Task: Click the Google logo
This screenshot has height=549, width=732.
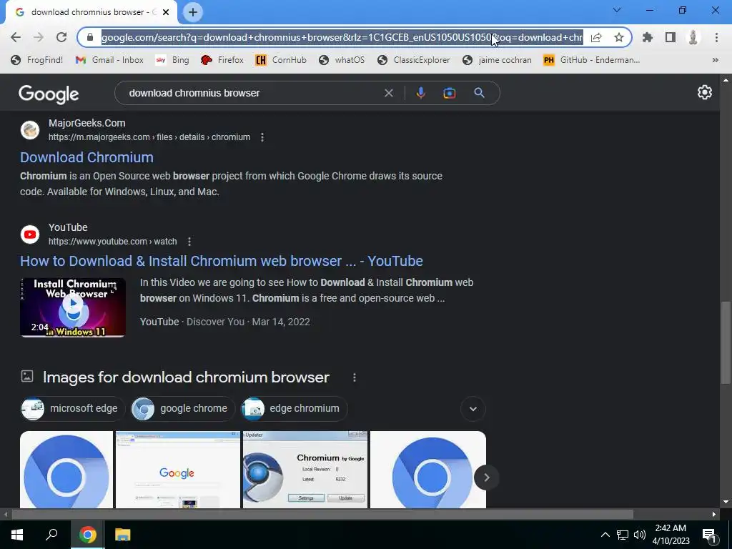Action: (x=49, y=94)
